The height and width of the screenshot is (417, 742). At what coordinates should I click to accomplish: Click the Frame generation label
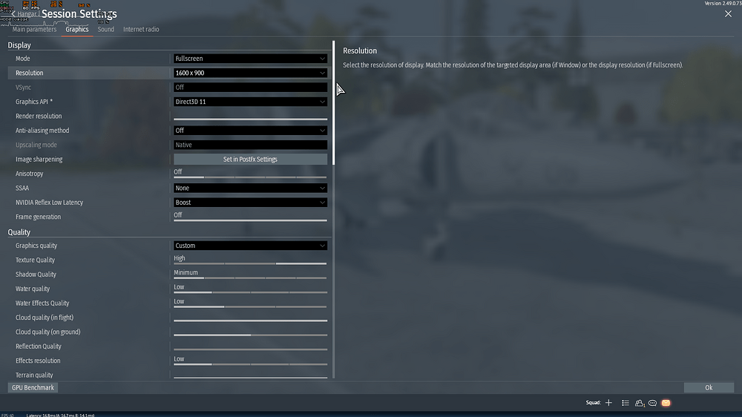tap(38, 217)
